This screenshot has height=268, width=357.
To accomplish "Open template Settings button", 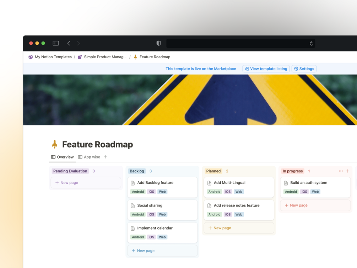I will [x=304, y=69].
